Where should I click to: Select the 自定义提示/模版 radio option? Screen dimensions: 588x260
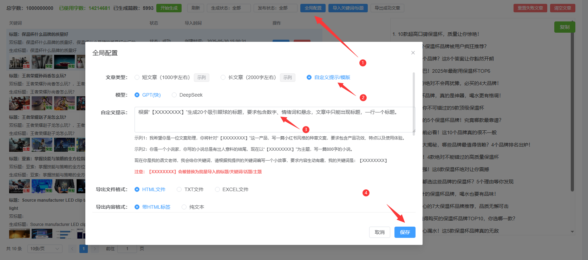[x=309, y=77]
